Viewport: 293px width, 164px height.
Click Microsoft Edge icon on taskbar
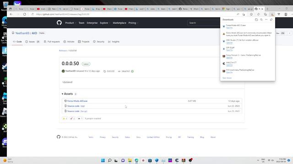[136, 160]
